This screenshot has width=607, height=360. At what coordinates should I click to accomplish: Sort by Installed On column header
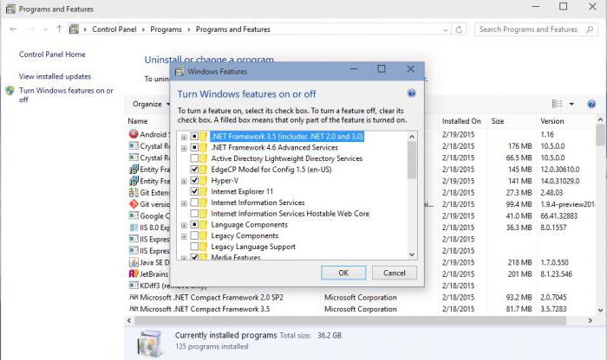tap(461, 121)
